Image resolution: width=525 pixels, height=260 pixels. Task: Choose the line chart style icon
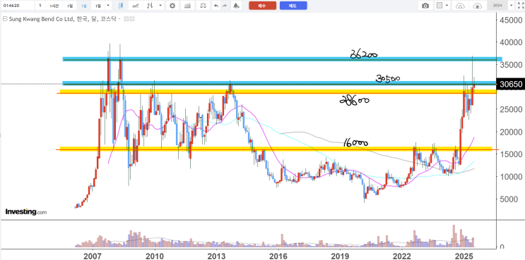pos(136,6)
